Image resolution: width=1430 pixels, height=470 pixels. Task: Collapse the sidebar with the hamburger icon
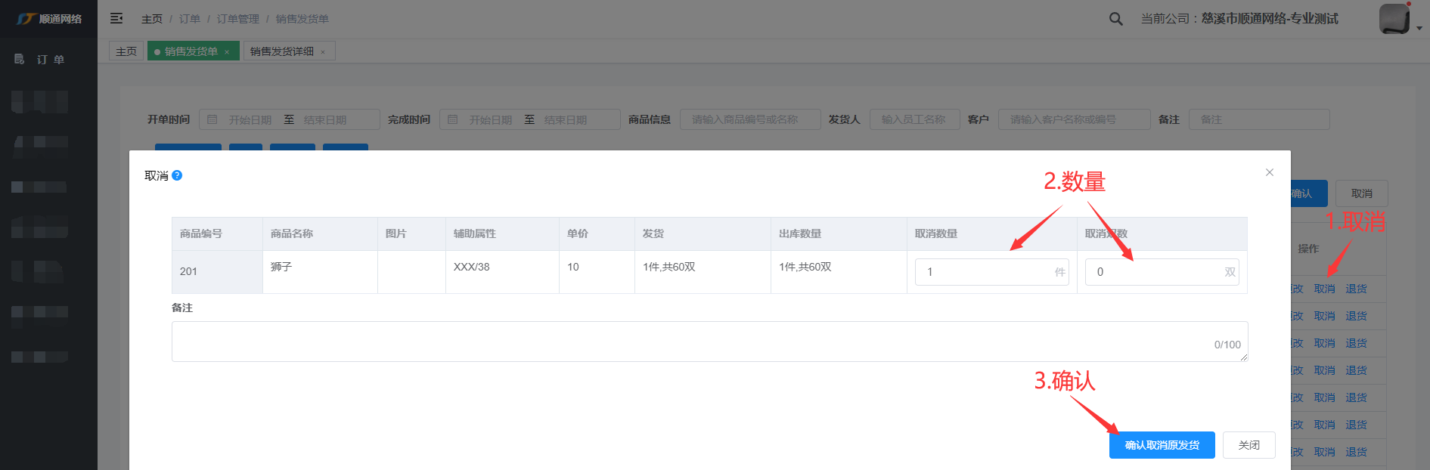pyautogui.click(x=116, y=18)
